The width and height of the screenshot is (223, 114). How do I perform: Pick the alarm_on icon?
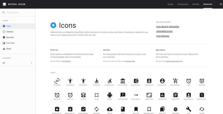point(70,95)
